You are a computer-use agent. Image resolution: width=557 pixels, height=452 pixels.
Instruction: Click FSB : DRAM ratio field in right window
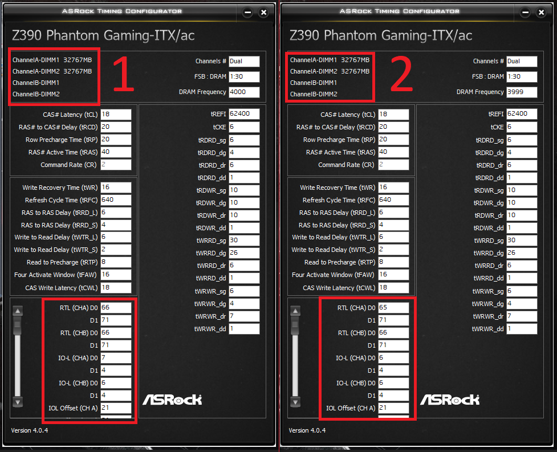click(522, 77)
